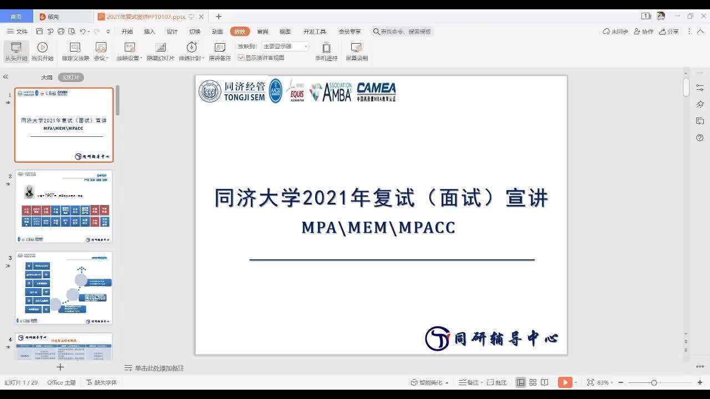Open phone remote control (手机遥控)

[326, 52]
